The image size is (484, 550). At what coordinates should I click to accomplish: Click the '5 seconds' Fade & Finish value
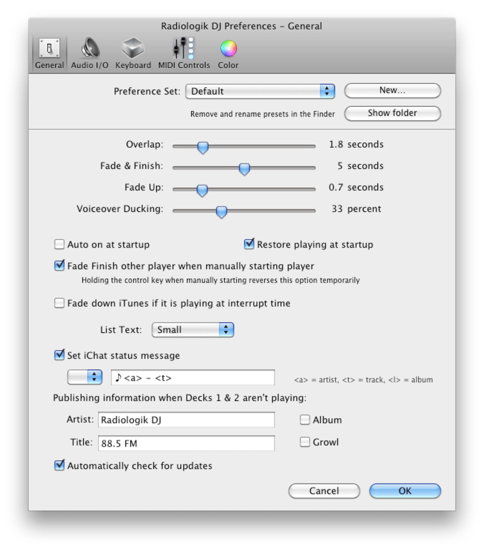(361, 166)
